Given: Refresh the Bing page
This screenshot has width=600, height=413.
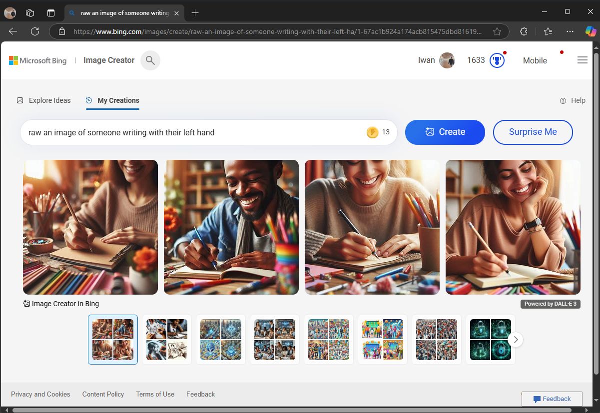Looking at the screenshot, I should [x=35, y=31].
